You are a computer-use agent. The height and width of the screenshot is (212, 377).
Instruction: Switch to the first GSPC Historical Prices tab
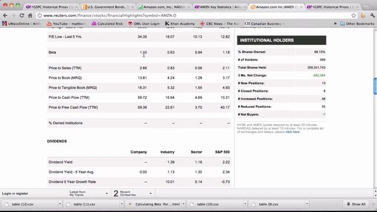pos(51,7)
